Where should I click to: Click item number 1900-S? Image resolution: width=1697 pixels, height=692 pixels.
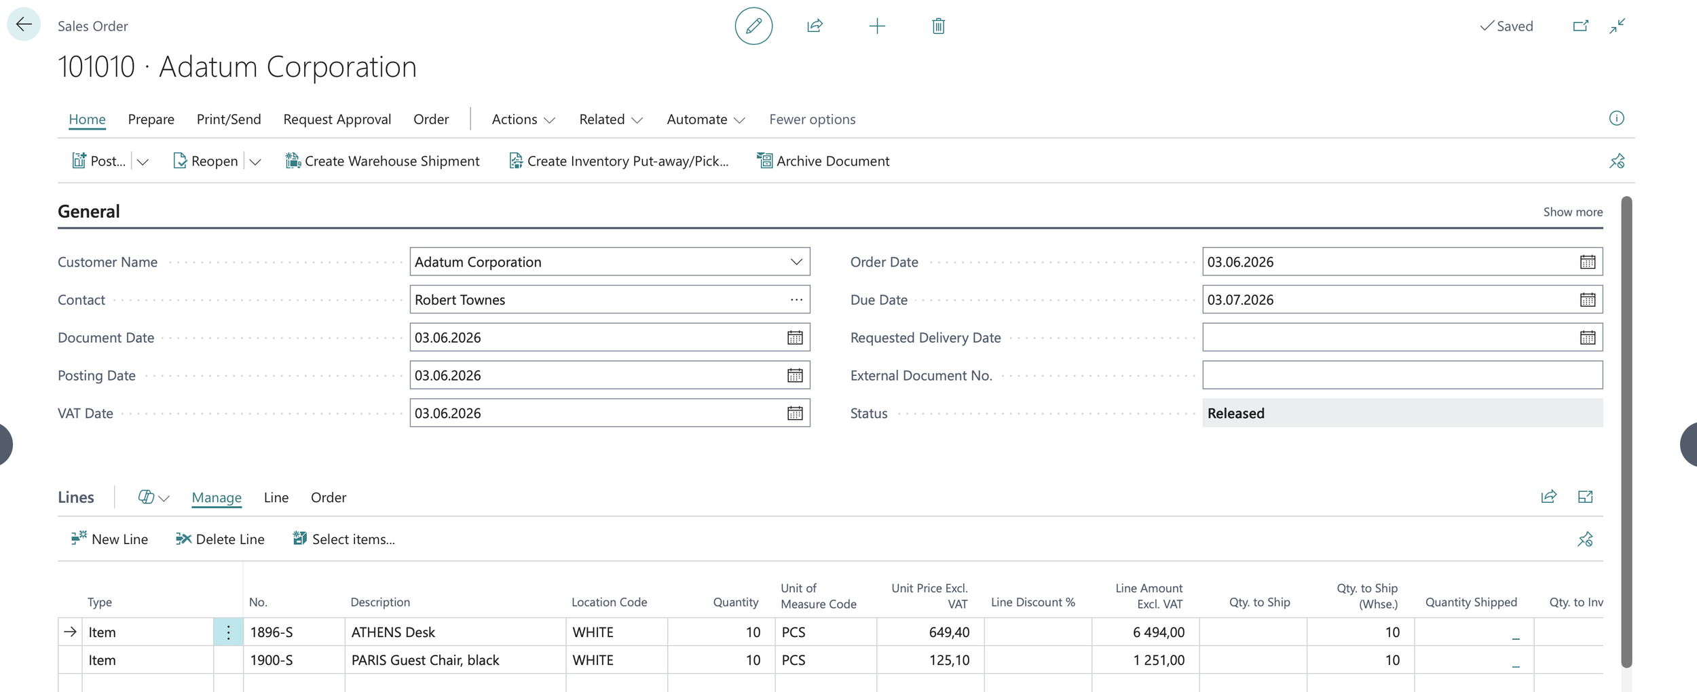click(272, 660)
